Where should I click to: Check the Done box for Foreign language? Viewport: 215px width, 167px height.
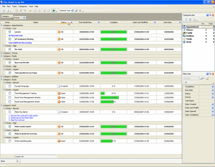point(10,86)
